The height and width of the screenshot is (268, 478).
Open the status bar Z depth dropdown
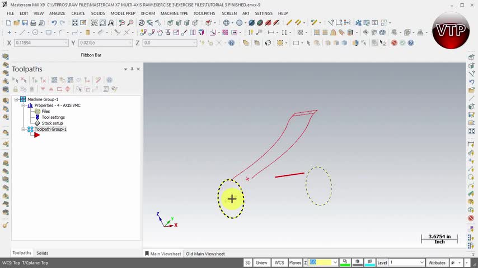click(x=335, y=262)
